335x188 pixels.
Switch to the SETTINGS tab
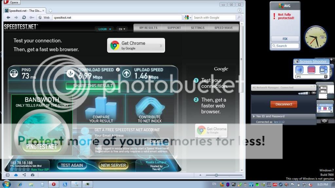[197, 28]
